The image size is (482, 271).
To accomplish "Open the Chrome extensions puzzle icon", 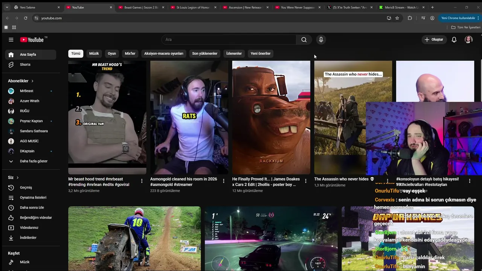I will pyautogui.click(x=410, y=18).
